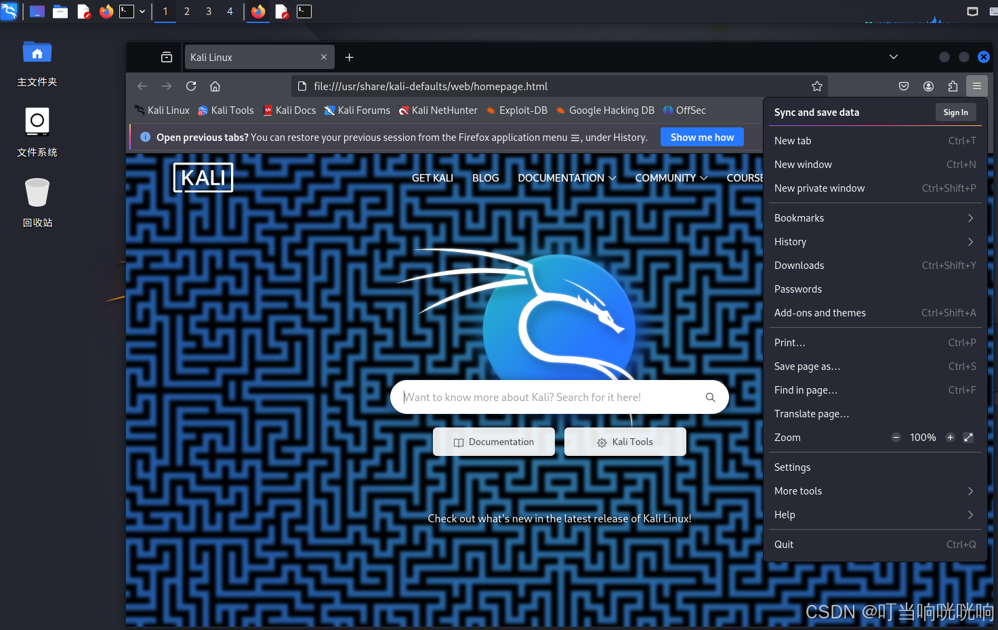Close the hamburger application menu button
Screen dimensions: 998x630
pyautogui.click(x=977, y=86)
